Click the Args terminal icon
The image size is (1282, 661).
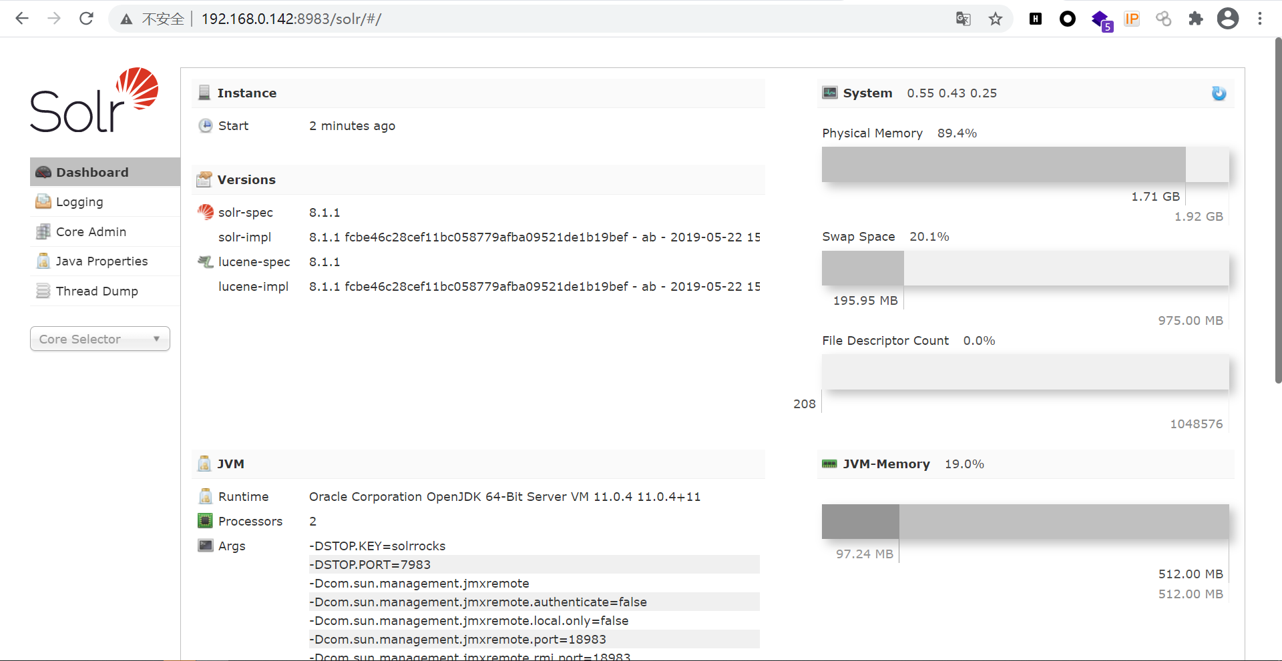[206, 546]
